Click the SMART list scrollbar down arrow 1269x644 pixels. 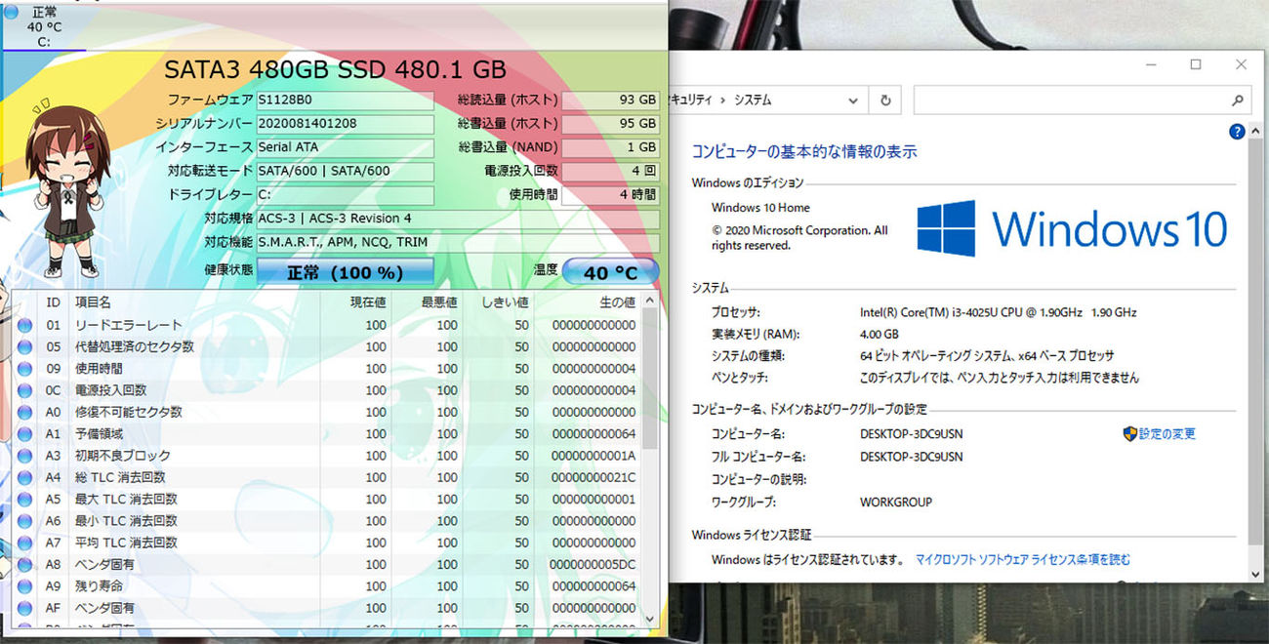tap(650, 619)
